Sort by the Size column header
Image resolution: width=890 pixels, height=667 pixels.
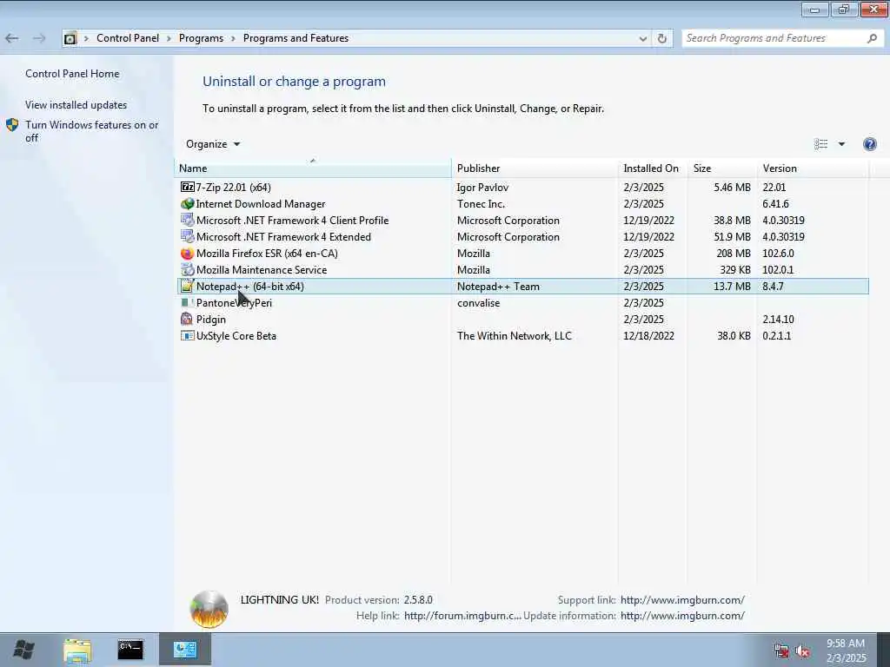721,168
